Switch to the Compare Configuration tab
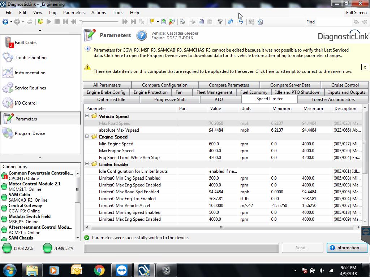370x277 pixels. 165,85
